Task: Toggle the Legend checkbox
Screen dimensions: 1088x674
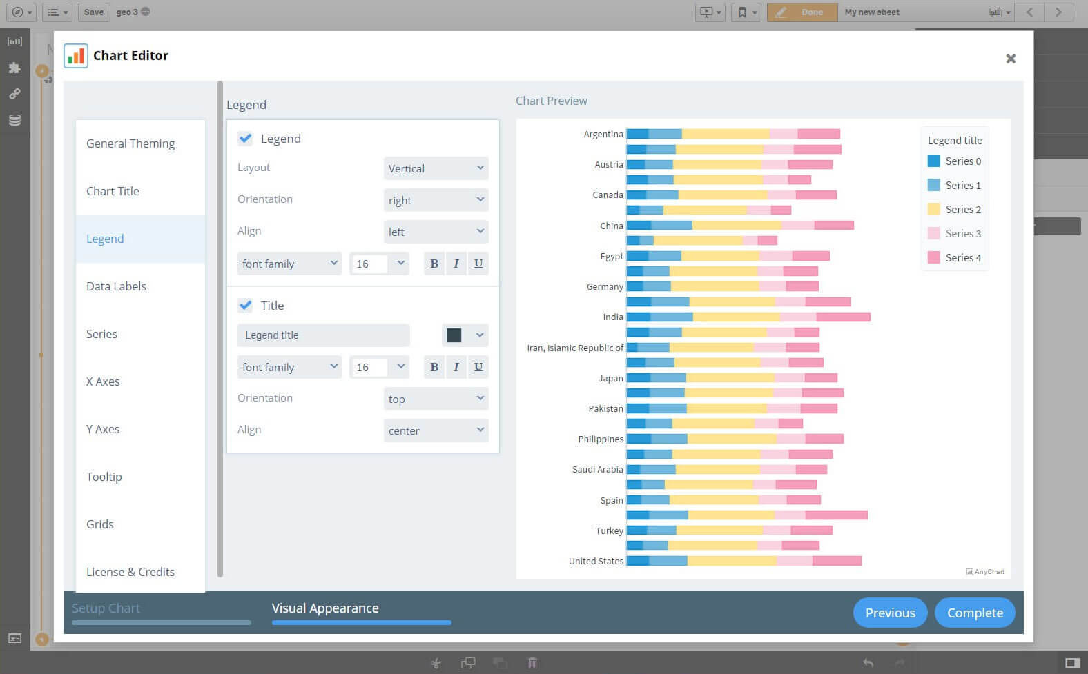Action: pos(245,138)
